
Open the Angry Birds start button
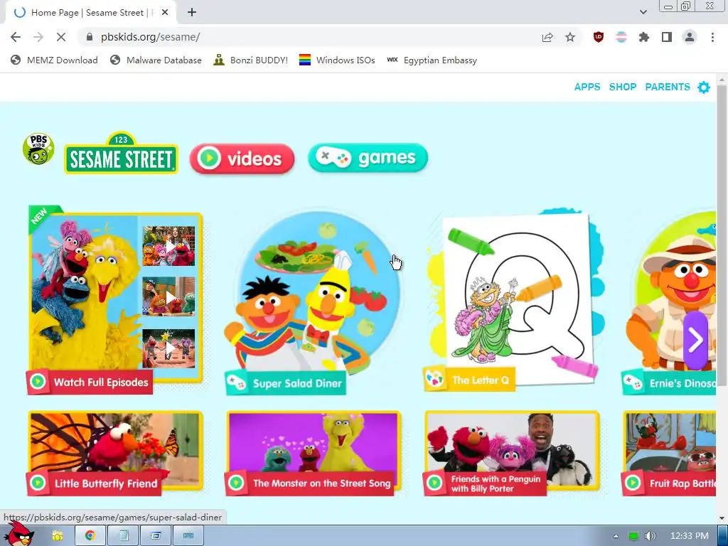coord(19,534)
